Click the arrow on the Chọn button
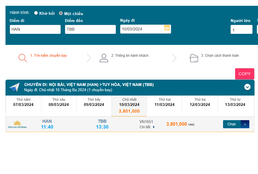 (x=245, y=124)
